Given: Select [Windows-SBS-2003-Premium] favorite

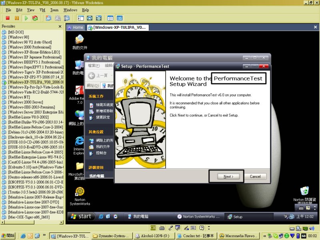Looking at the screenshot, I should point(32,107).
